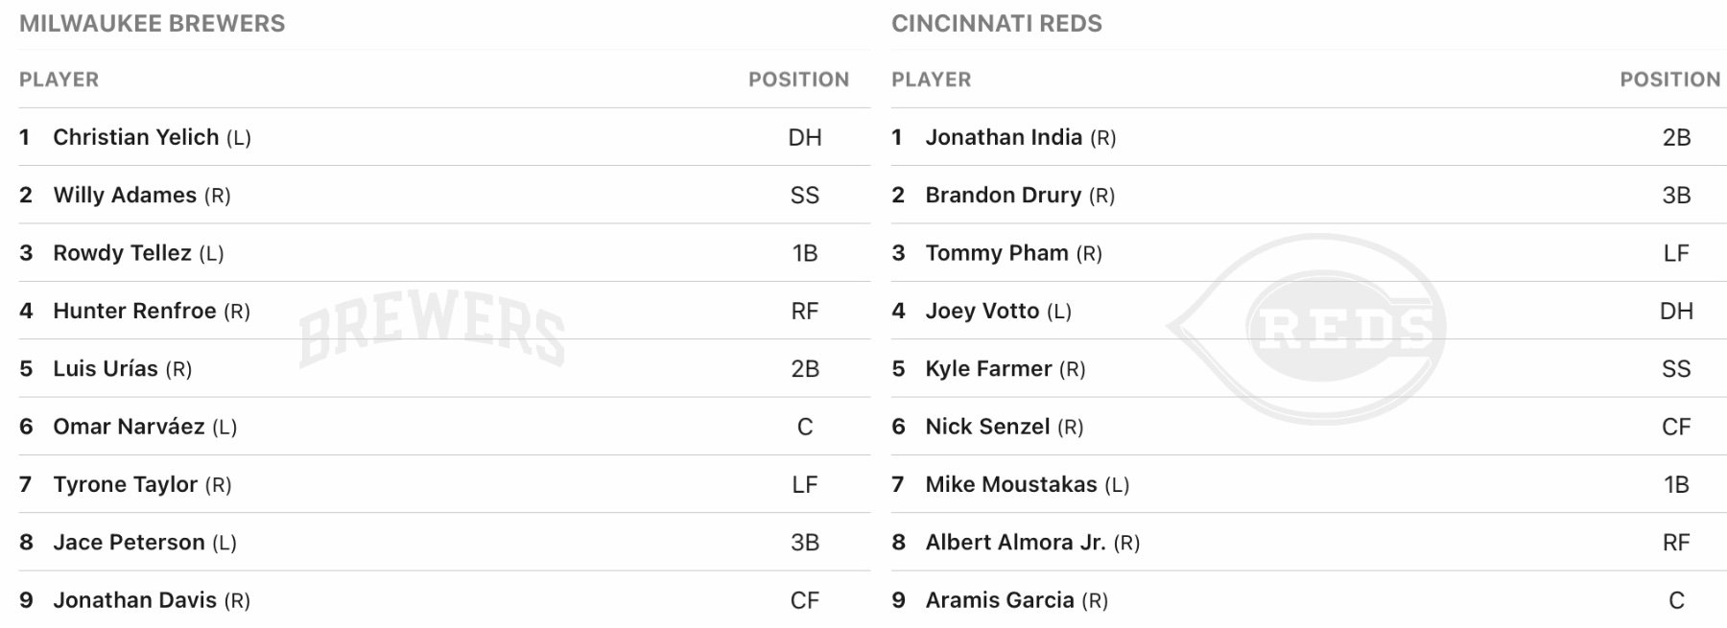Click Hunter Renfroe's name
This screenshot has width=1727, height=628.
coord(134,311)
